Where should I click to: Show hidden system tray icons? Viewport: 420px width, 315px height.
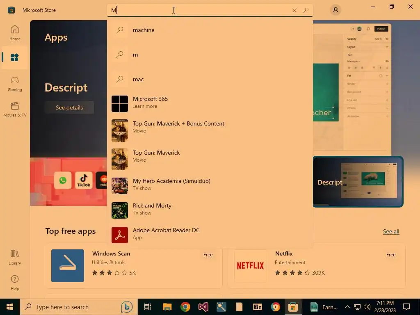tap(347, 307)
